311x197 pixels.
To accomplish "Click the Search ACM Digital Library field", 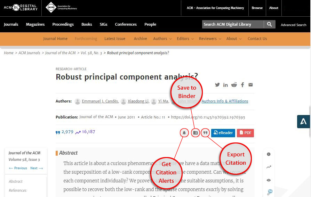I will [x=233, y=24].
